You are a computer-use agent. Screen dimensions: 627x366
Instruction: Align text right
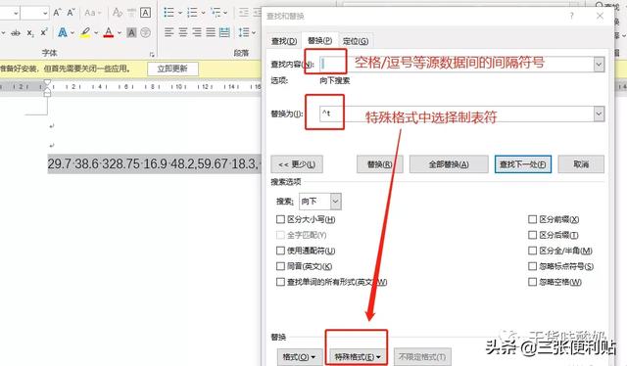(197, 32)
